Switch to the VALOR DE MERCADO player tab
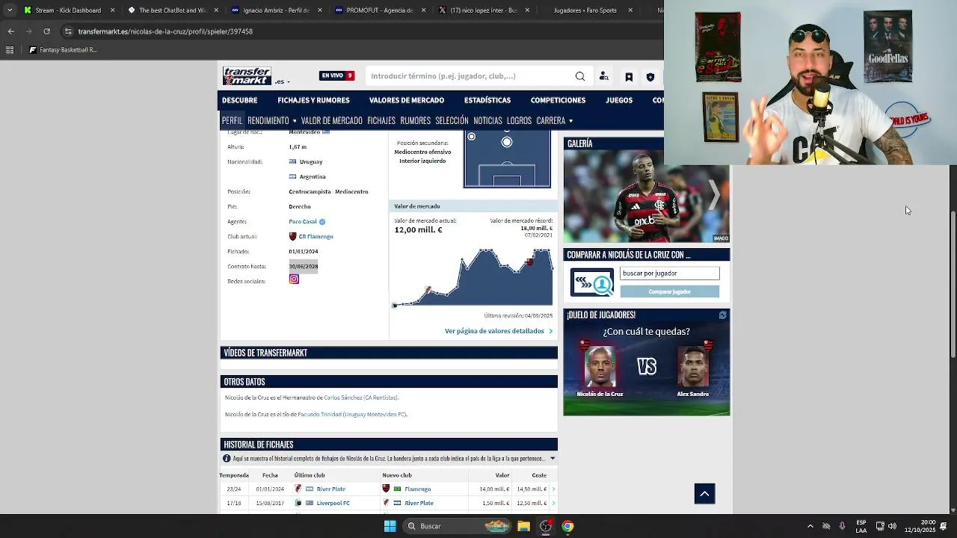Image resolution: width=957 pixels, height=538 pixels. (331, 120)
